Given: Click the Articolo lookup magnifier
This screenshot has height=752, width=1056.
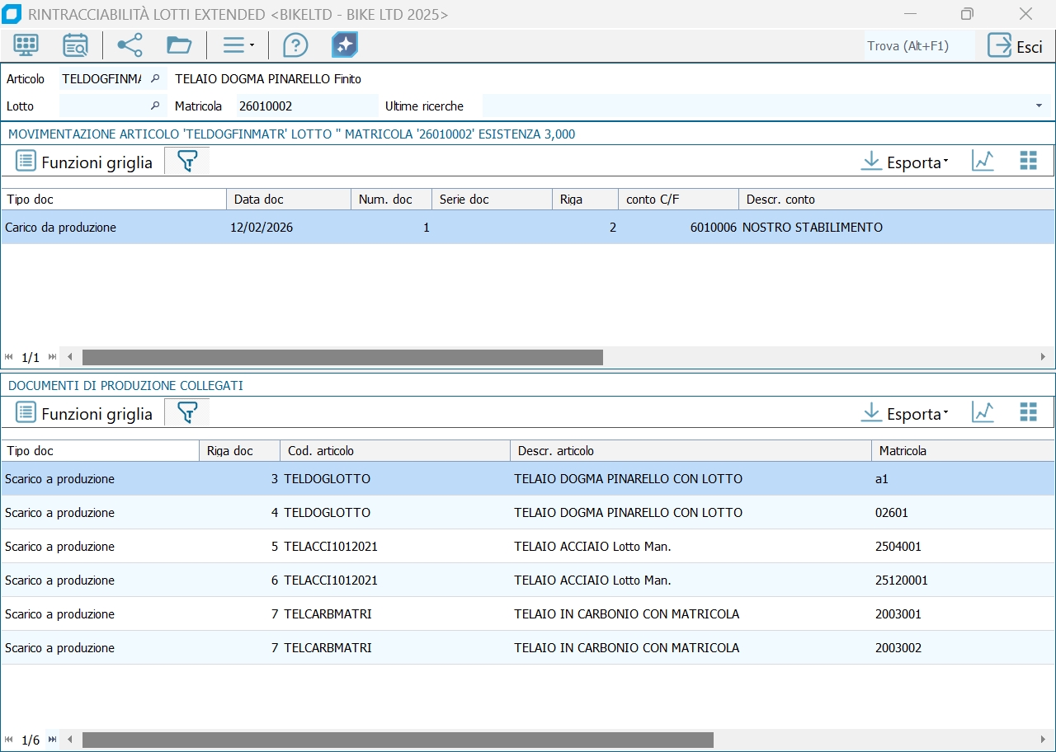Looking at the screenshot, I should [x=154, y=79].
